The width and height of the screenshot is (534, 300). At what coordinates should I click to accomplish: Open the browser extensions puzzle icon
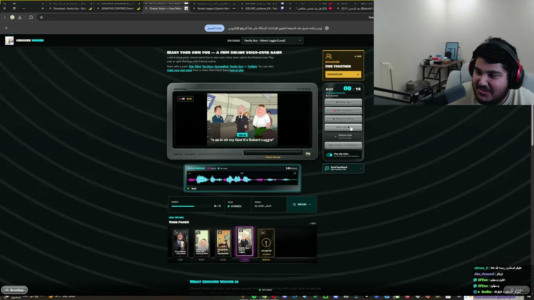point(31,17)
